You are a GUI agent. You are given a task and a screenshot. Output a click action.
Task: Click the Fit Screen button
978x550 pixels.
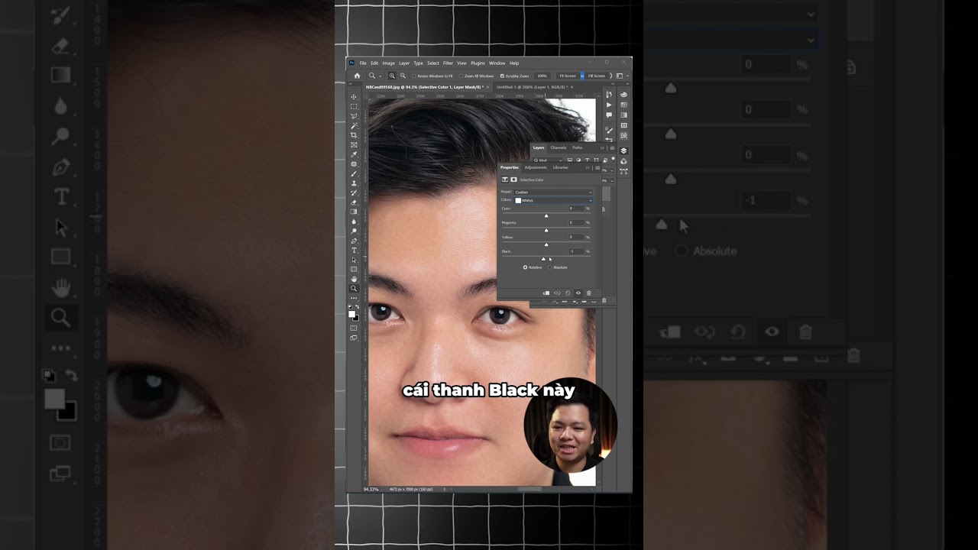pyautogui.click(x=567, y=76)
